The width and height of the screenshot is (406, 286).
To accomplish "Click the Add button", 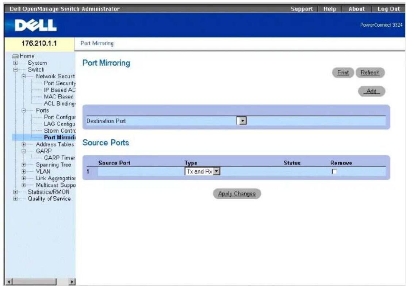I will [x=372, y=91].
